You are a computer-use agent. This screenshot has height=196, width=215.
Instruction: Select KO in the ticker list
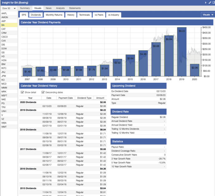pyautogui.click(x=9, y=80)
